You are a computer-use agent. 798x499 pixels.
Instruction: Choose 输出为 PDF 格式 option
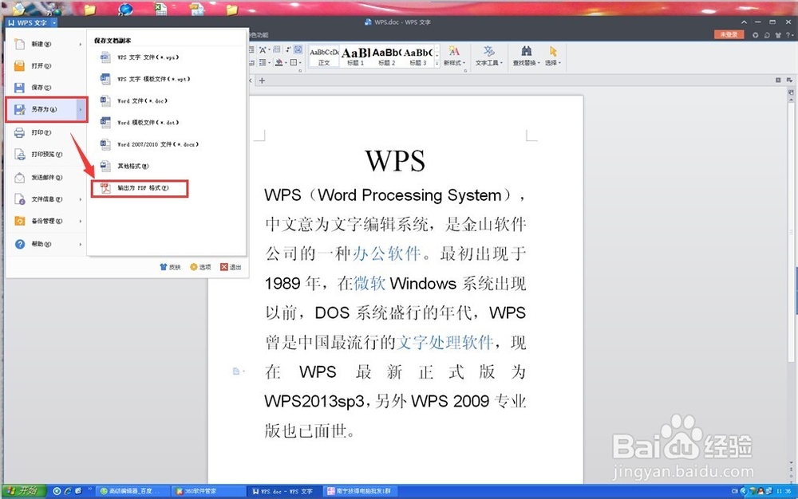click(140, 189)
